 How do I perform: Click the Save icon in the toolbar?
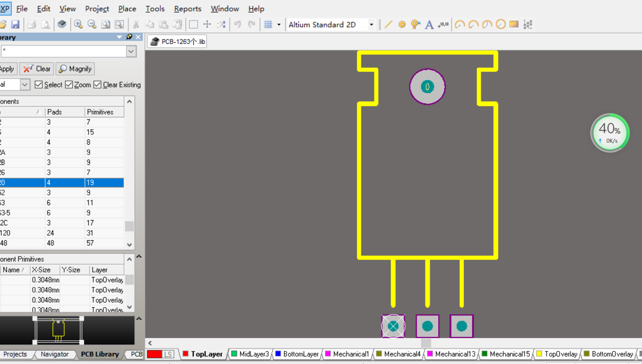coord(15,25)
